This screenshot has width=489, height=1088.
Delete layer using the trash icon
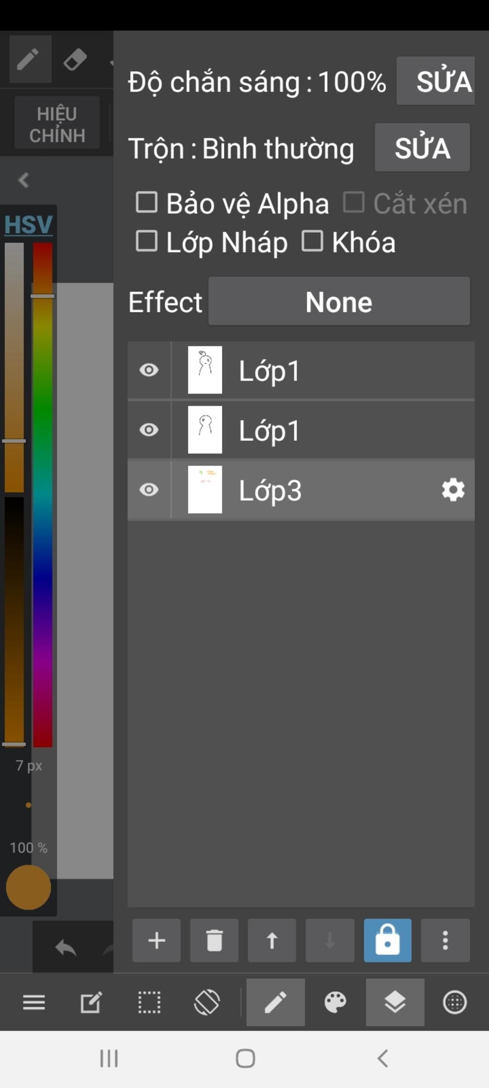coord(214,940)
